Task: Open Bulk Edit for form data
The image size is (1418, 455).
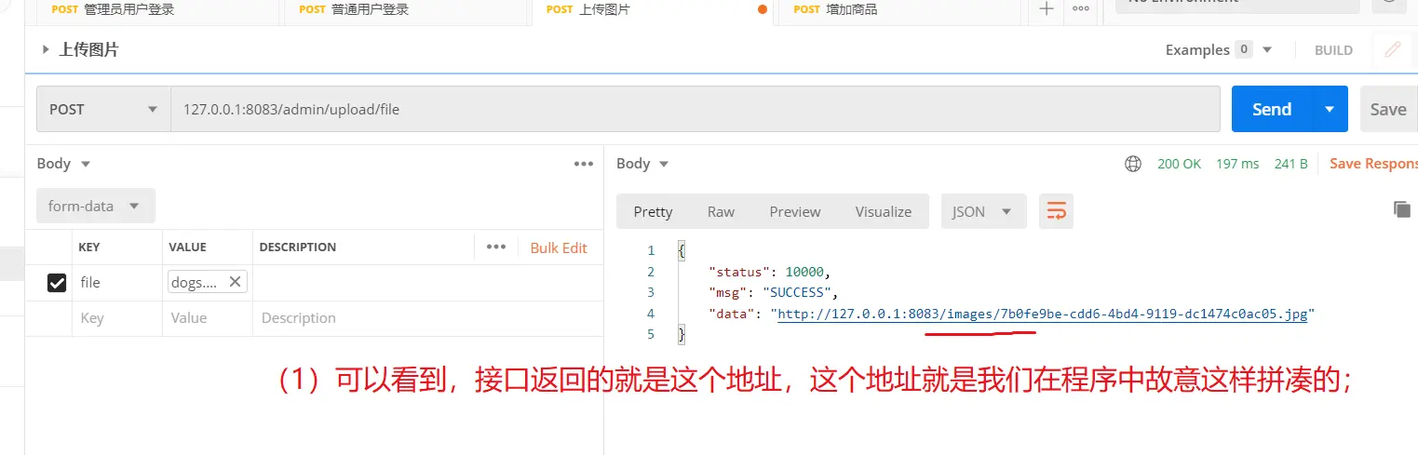Action: pyautogui.click(x=559, y=248)
